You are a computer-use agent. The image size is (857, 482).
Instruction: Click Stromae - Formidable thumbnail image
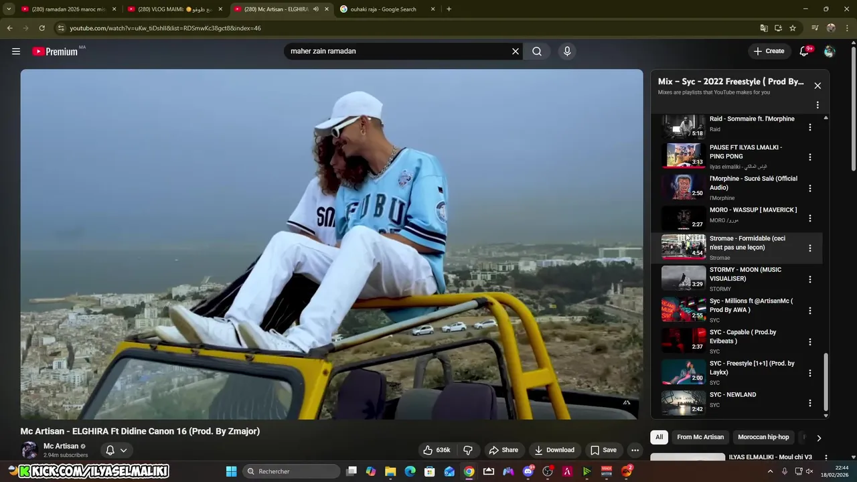684,247
